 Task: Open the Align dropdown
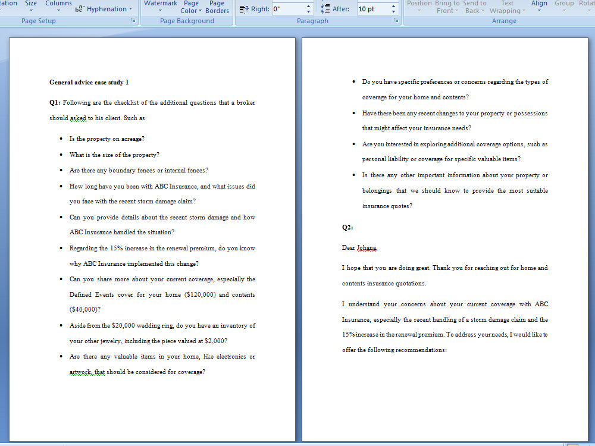tap(539, 7)
